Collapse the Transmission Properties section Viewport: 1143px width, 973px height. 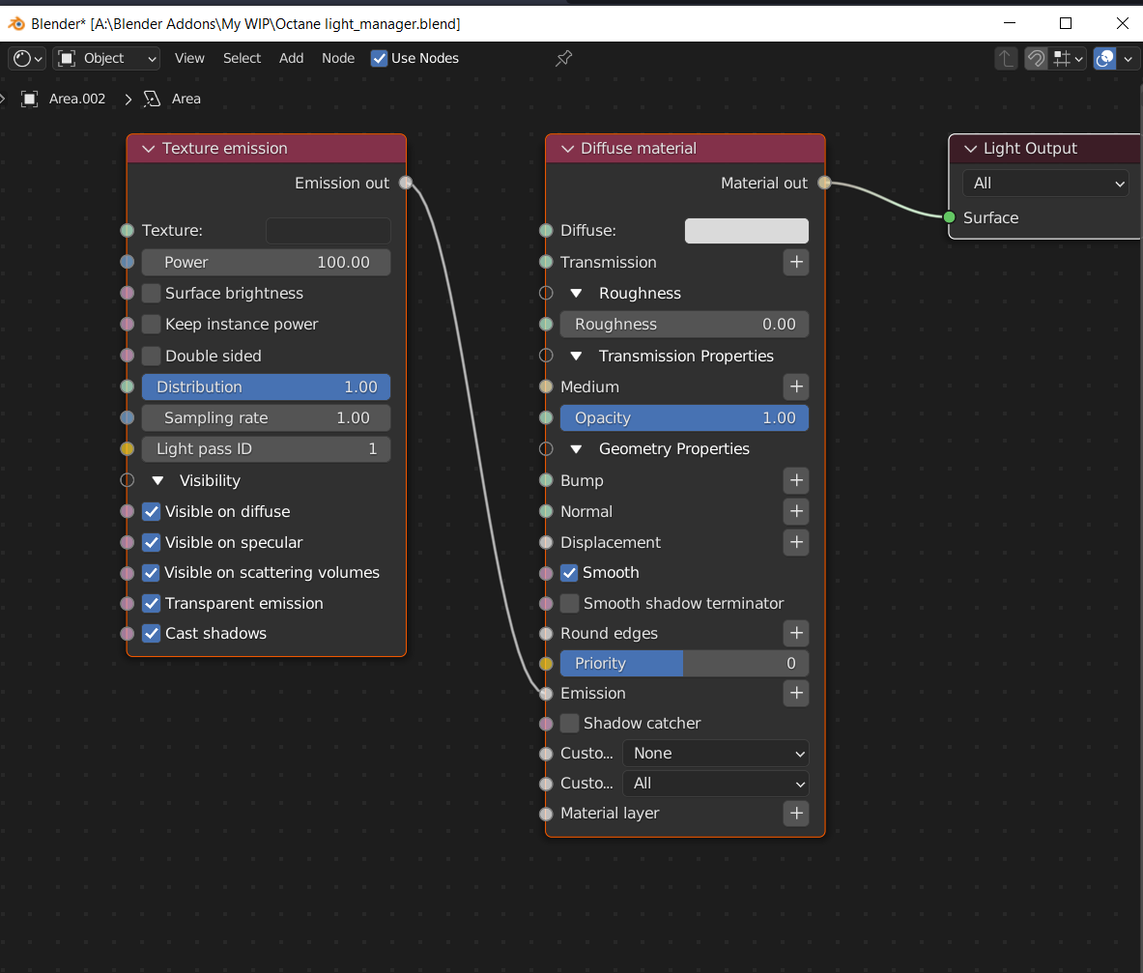click(x=577, y=356)
